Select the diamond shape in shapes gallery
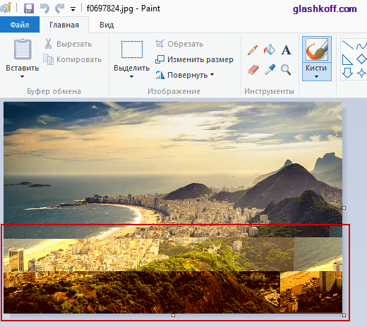The width and height of the screenshot is (367, 327). click(361, 59)
